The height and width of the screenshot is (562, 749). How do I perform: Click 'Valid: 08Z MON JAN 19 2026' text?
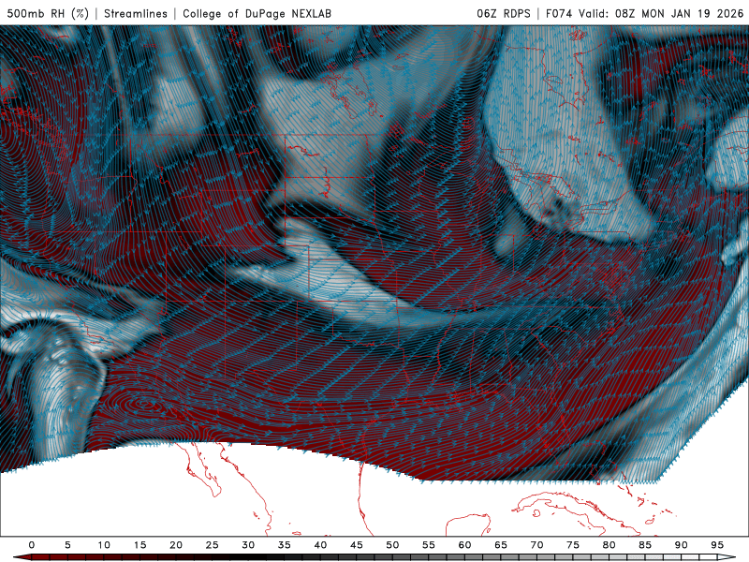point(661,13)
